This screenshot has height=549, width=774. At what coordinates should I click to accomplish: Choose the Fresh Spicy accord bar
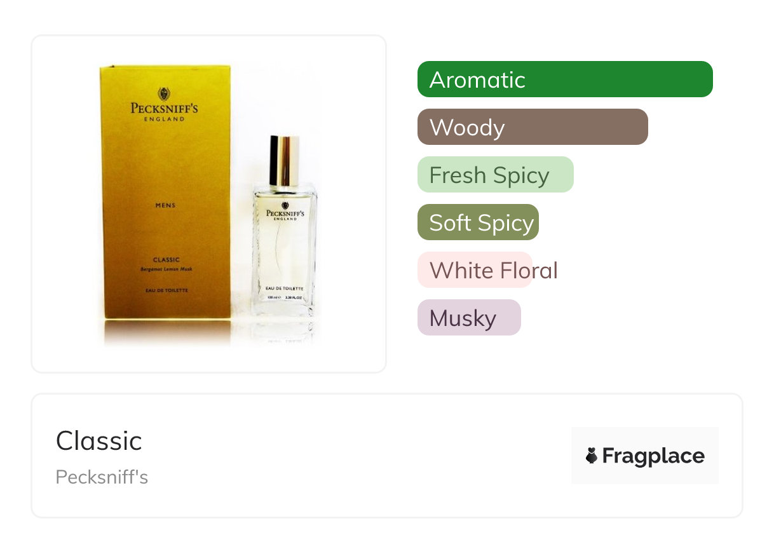coord(496,175)
